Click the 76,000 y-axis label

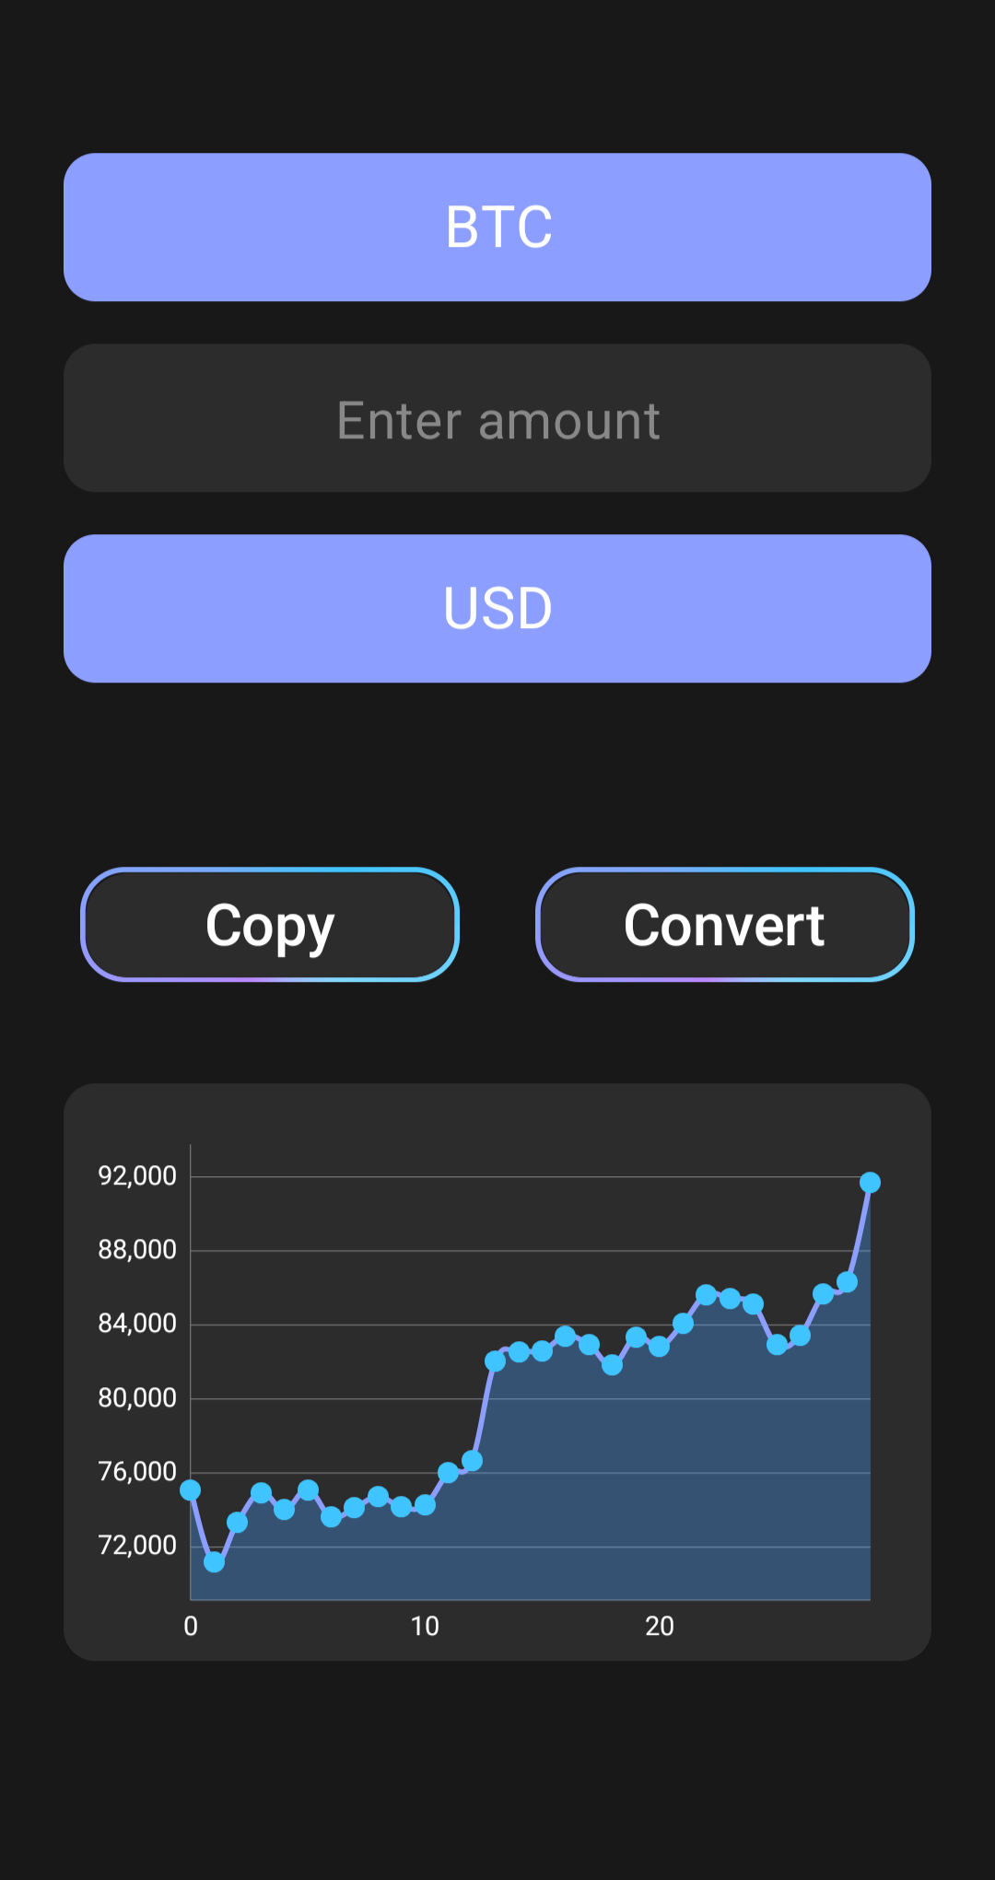[137, 1472]
